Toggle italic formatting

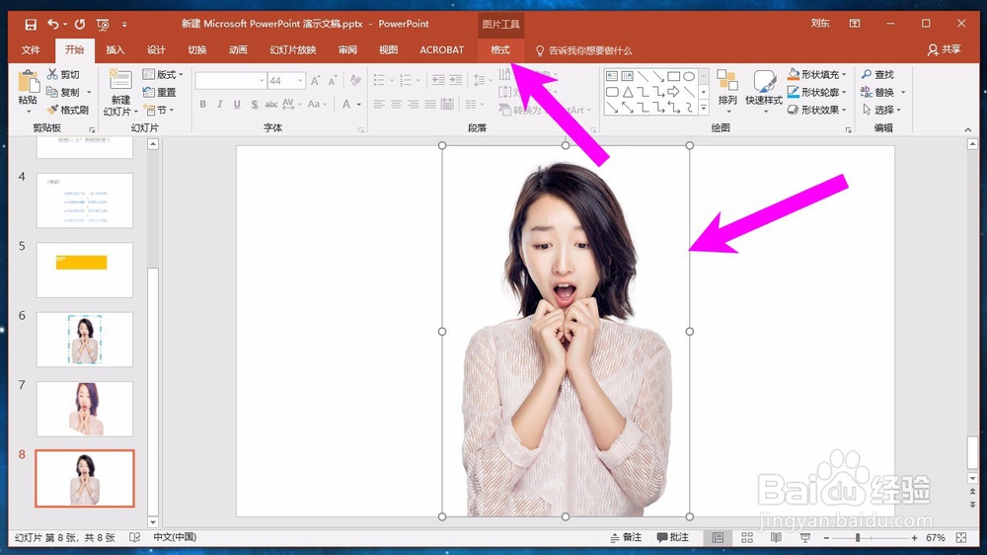pyautogui.click(x=220, y=104)
